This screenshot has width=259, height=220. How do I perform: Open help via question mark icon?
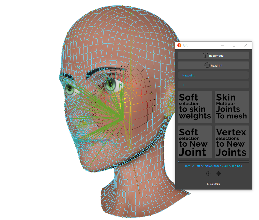(x=208, y=174)
